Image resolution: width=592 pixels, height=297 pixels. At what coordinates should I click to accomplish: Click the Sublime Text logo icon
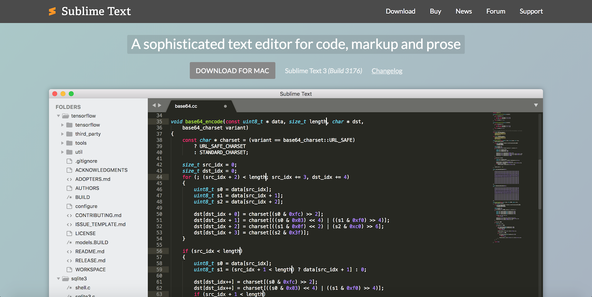pyautogui.click(x=52, y=11)
